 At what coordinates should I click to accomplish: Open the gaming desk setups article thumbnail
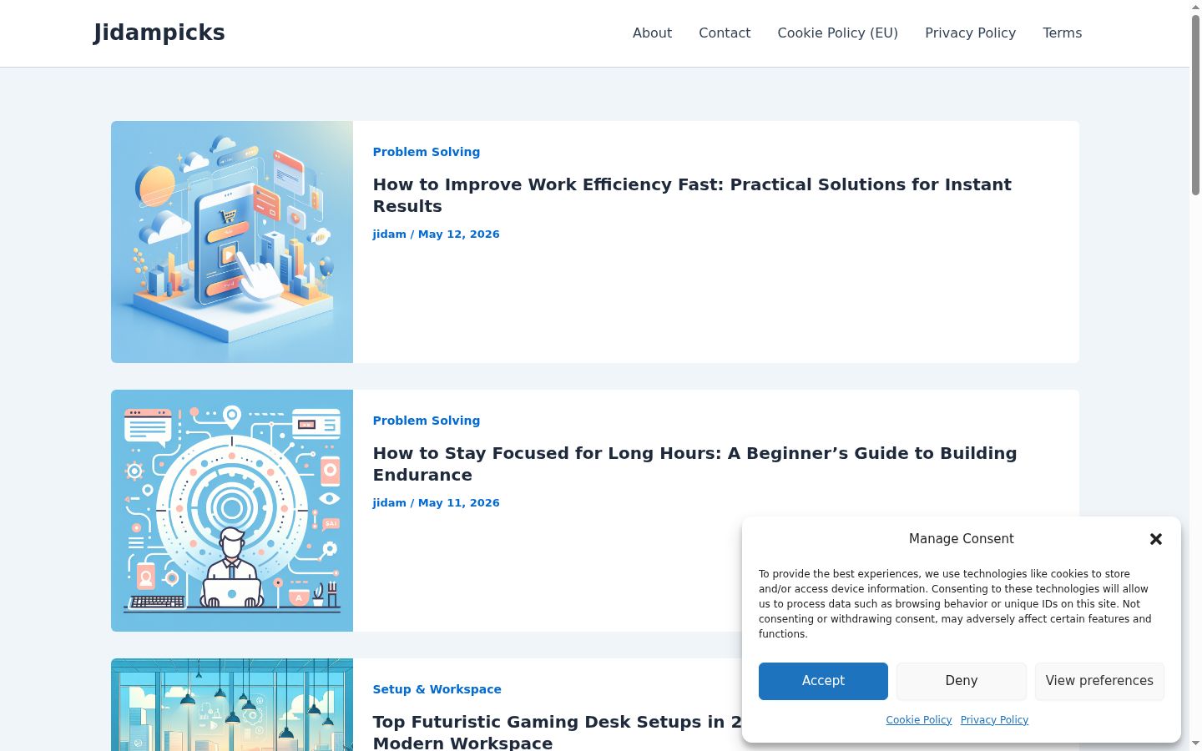click(232, 705)
